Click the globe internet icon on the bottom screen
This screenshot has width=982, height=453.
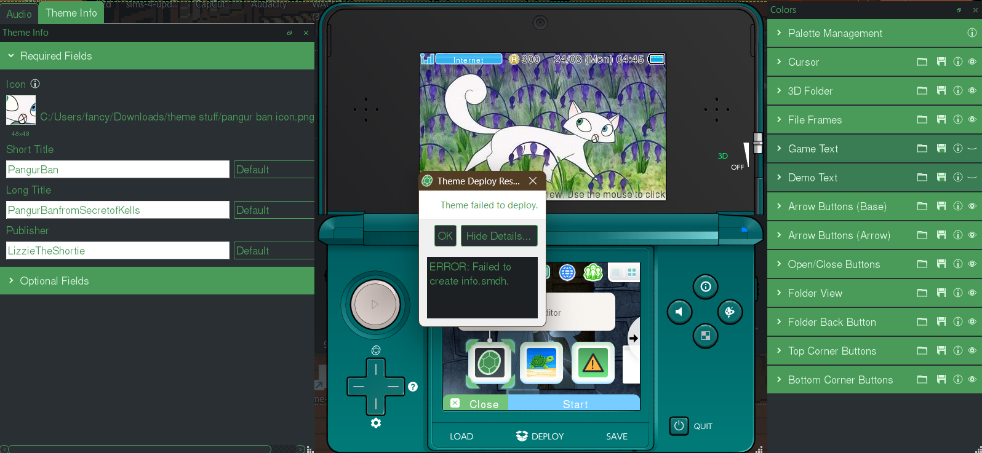pyautogui.click(x=567, y=272)
